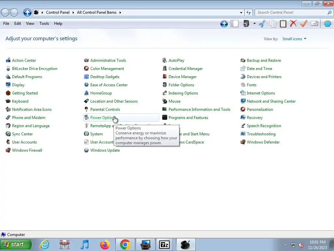Click the Administrative Tools icon
The width and height of the screenshot is (334, 251).
(x=86, y=60)
